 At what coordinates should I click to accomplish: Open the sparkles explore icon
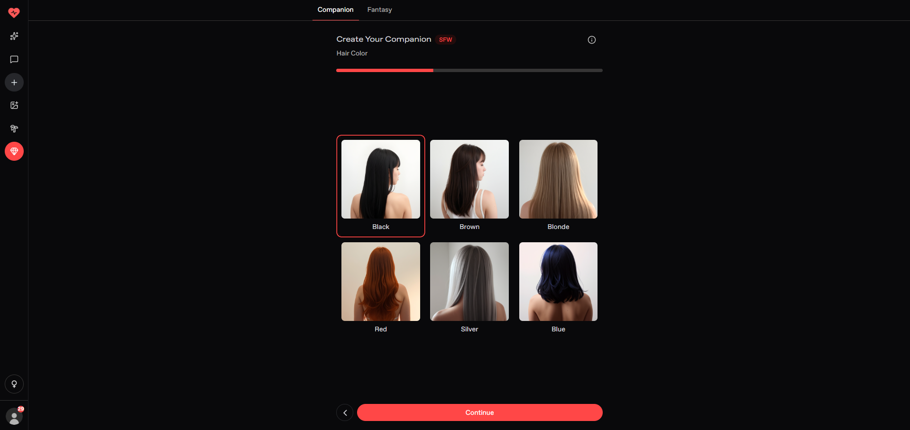pos(14,36)
